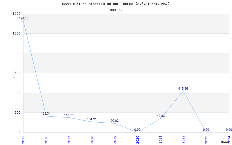Select the 0.00 label above 2024
The height and width of the screenshot is (145, 232).
(x=229, y=130)
